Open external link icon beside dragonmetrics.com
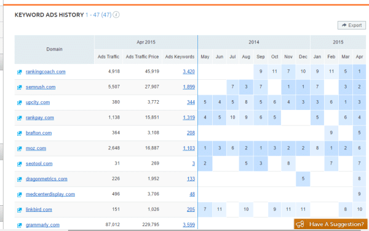 [20, 179]
